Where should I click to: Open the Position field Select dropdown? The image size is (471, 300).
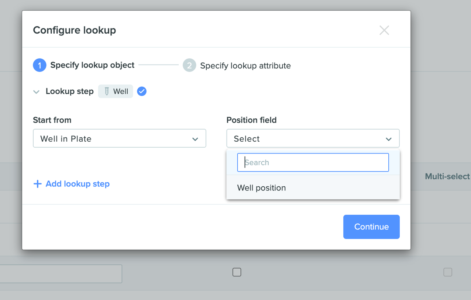click(x=313, y=139)
